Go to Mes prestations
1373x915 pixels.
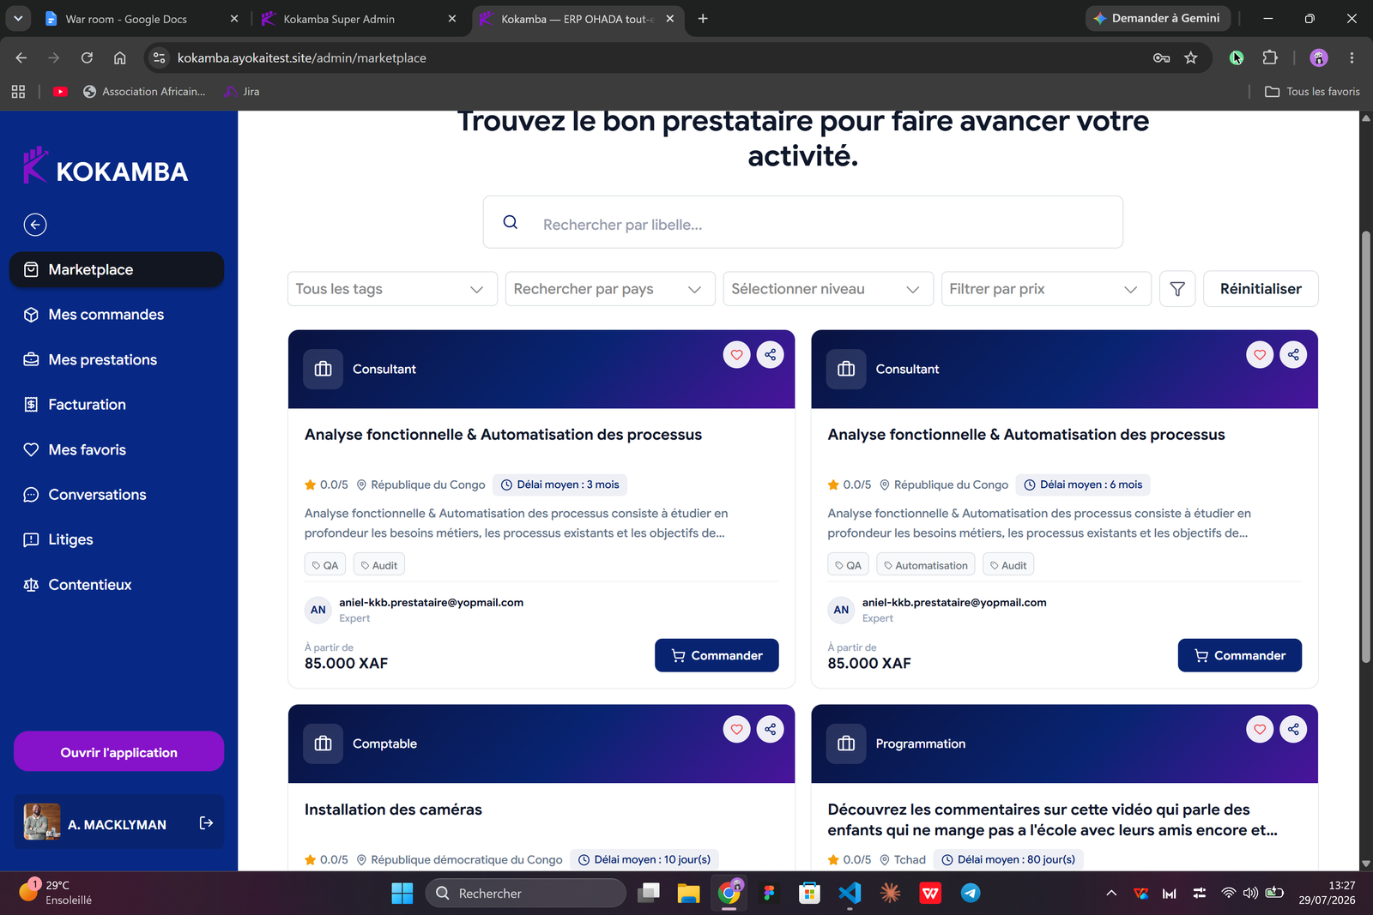[117, 359]
